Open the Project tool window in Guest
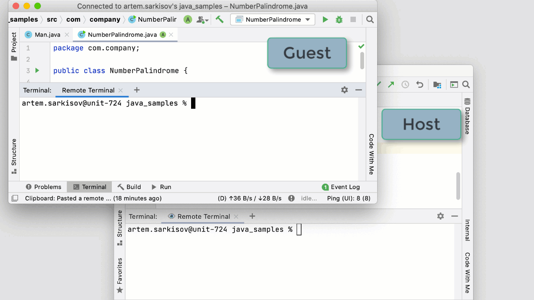The width and height of the screenshot is (534, 300). point(14,46)
